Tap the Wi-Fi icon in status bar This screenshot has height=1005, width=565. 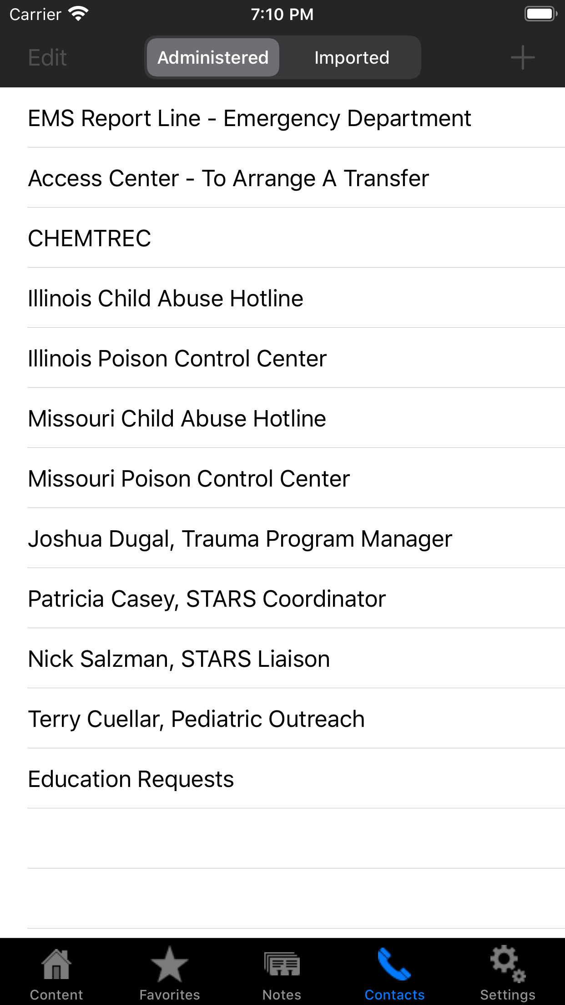(78, 14)
